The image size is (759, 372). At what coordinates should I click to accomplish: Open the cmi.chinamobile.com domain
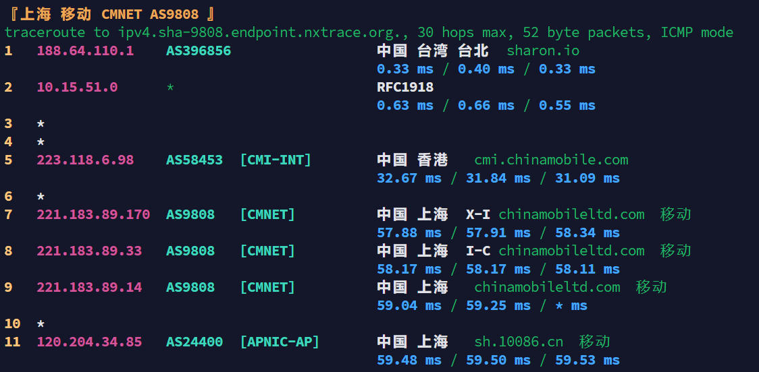[x=551, y=160]
